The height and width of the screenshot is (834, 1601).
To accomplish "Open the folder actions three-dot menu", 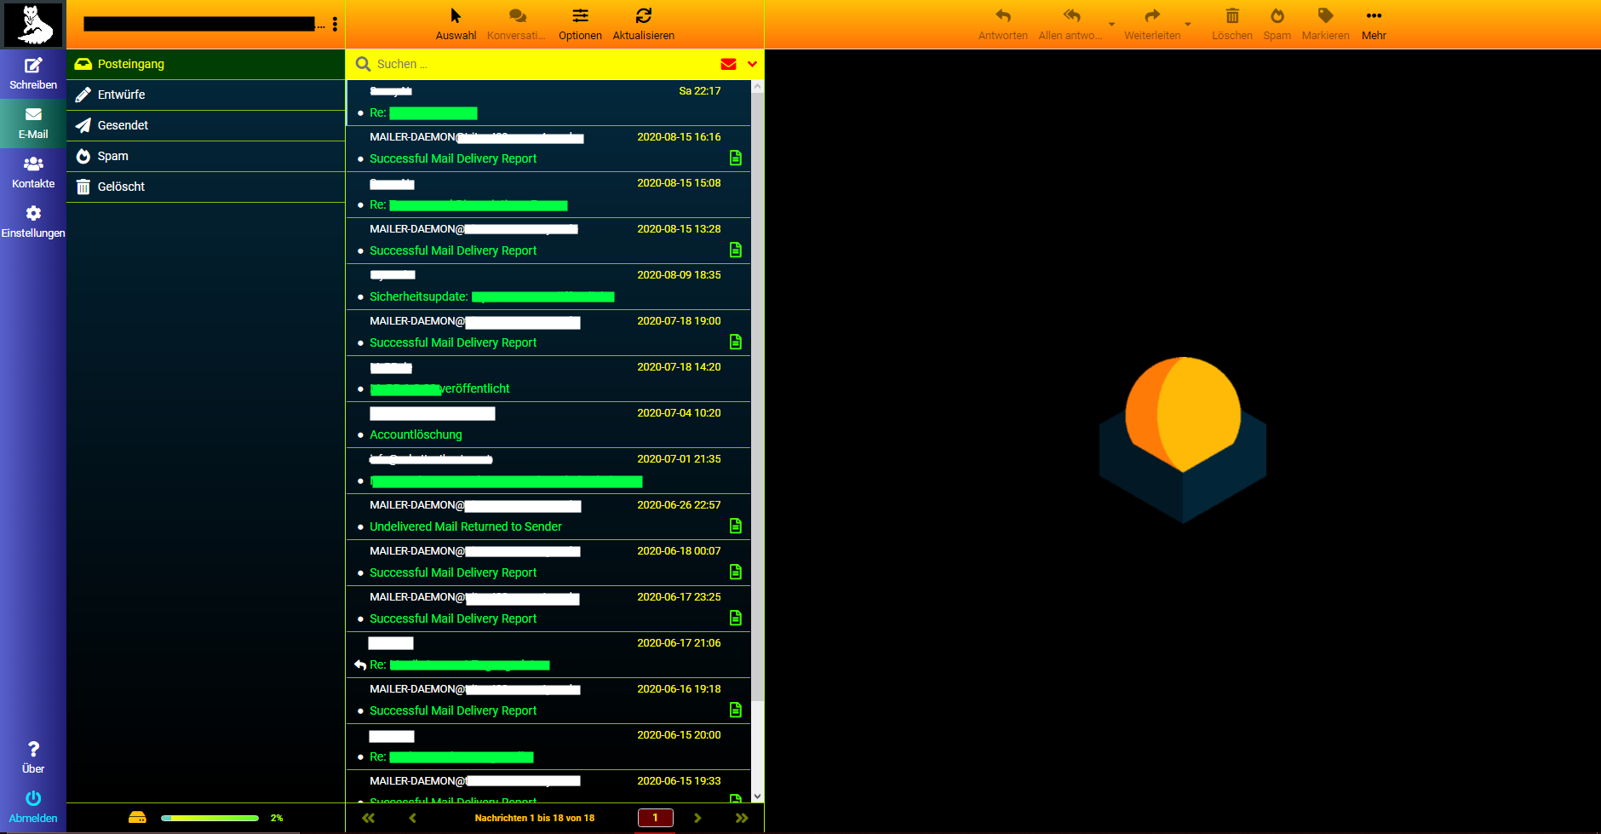I will tap(335, 24).
